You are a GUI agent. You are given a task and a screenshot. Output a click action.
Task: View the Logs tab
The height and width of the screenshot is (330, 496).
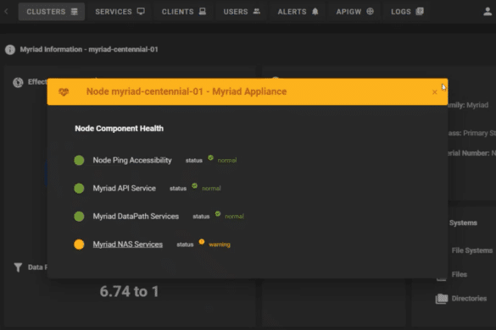[x=407, y=12]
